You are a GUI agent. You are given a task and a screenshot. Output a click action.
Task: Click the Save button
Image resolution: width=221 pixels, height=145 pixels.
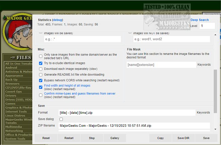coord(206,138)
